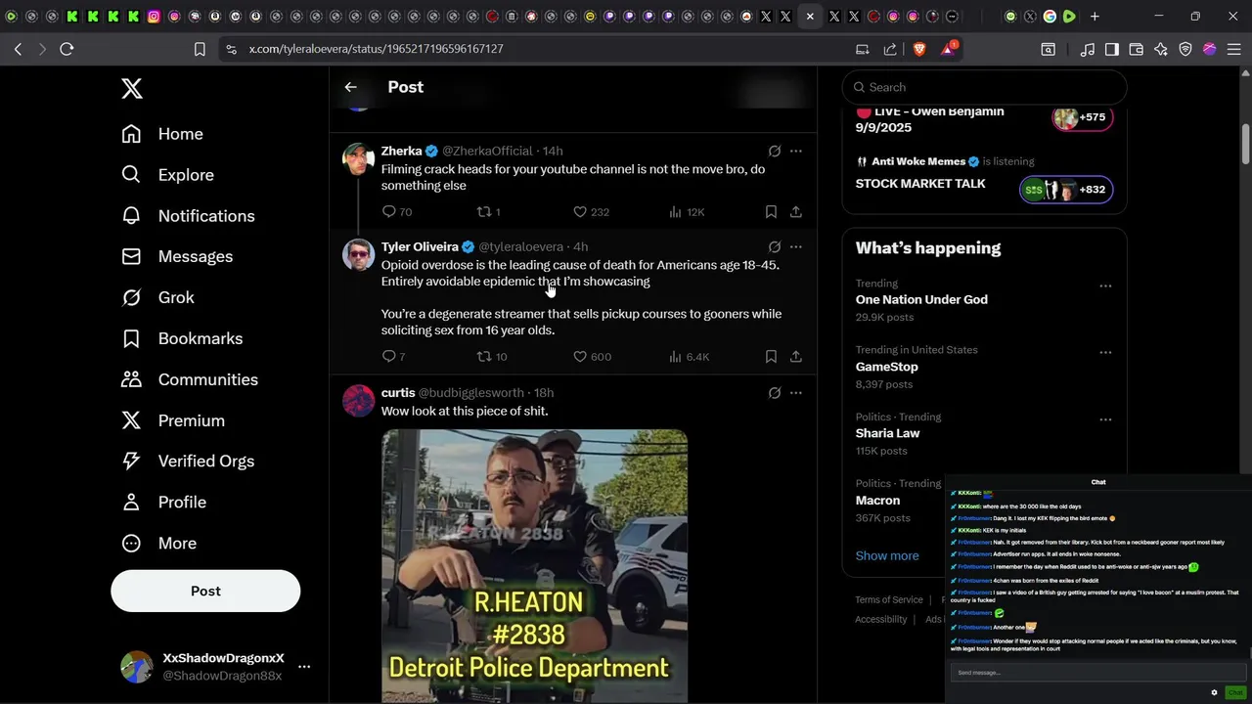Click Show more under What's happening
This screenshot has height=704, width=1252.
(887, 555)
